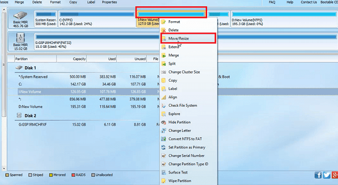Click the scrollbar down arrow
This screenshot has height=185, width=338.
[4, 169]
